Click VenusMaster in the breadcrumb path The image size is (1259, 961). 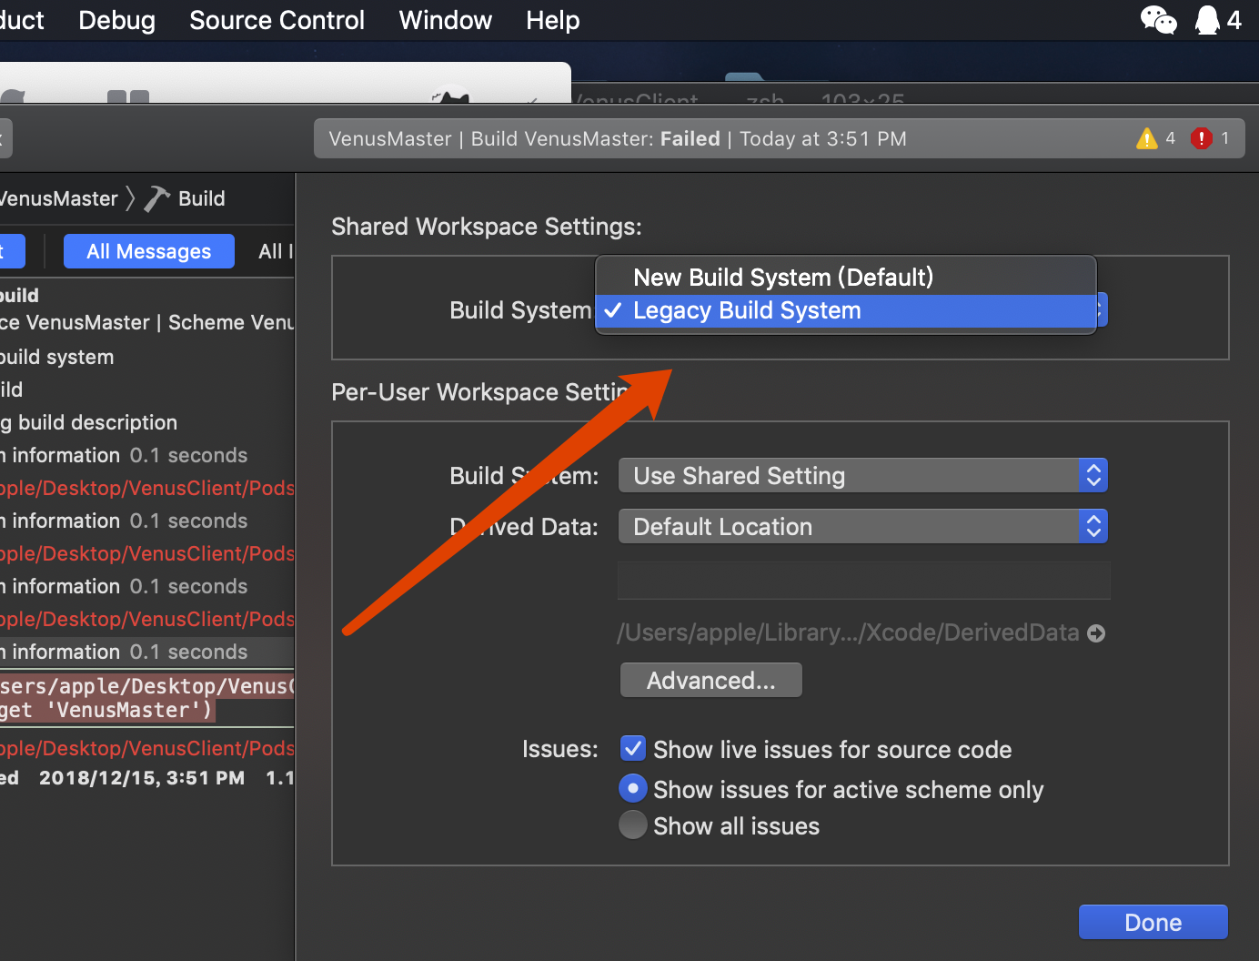pyautogui.click(x=58, y=198)
